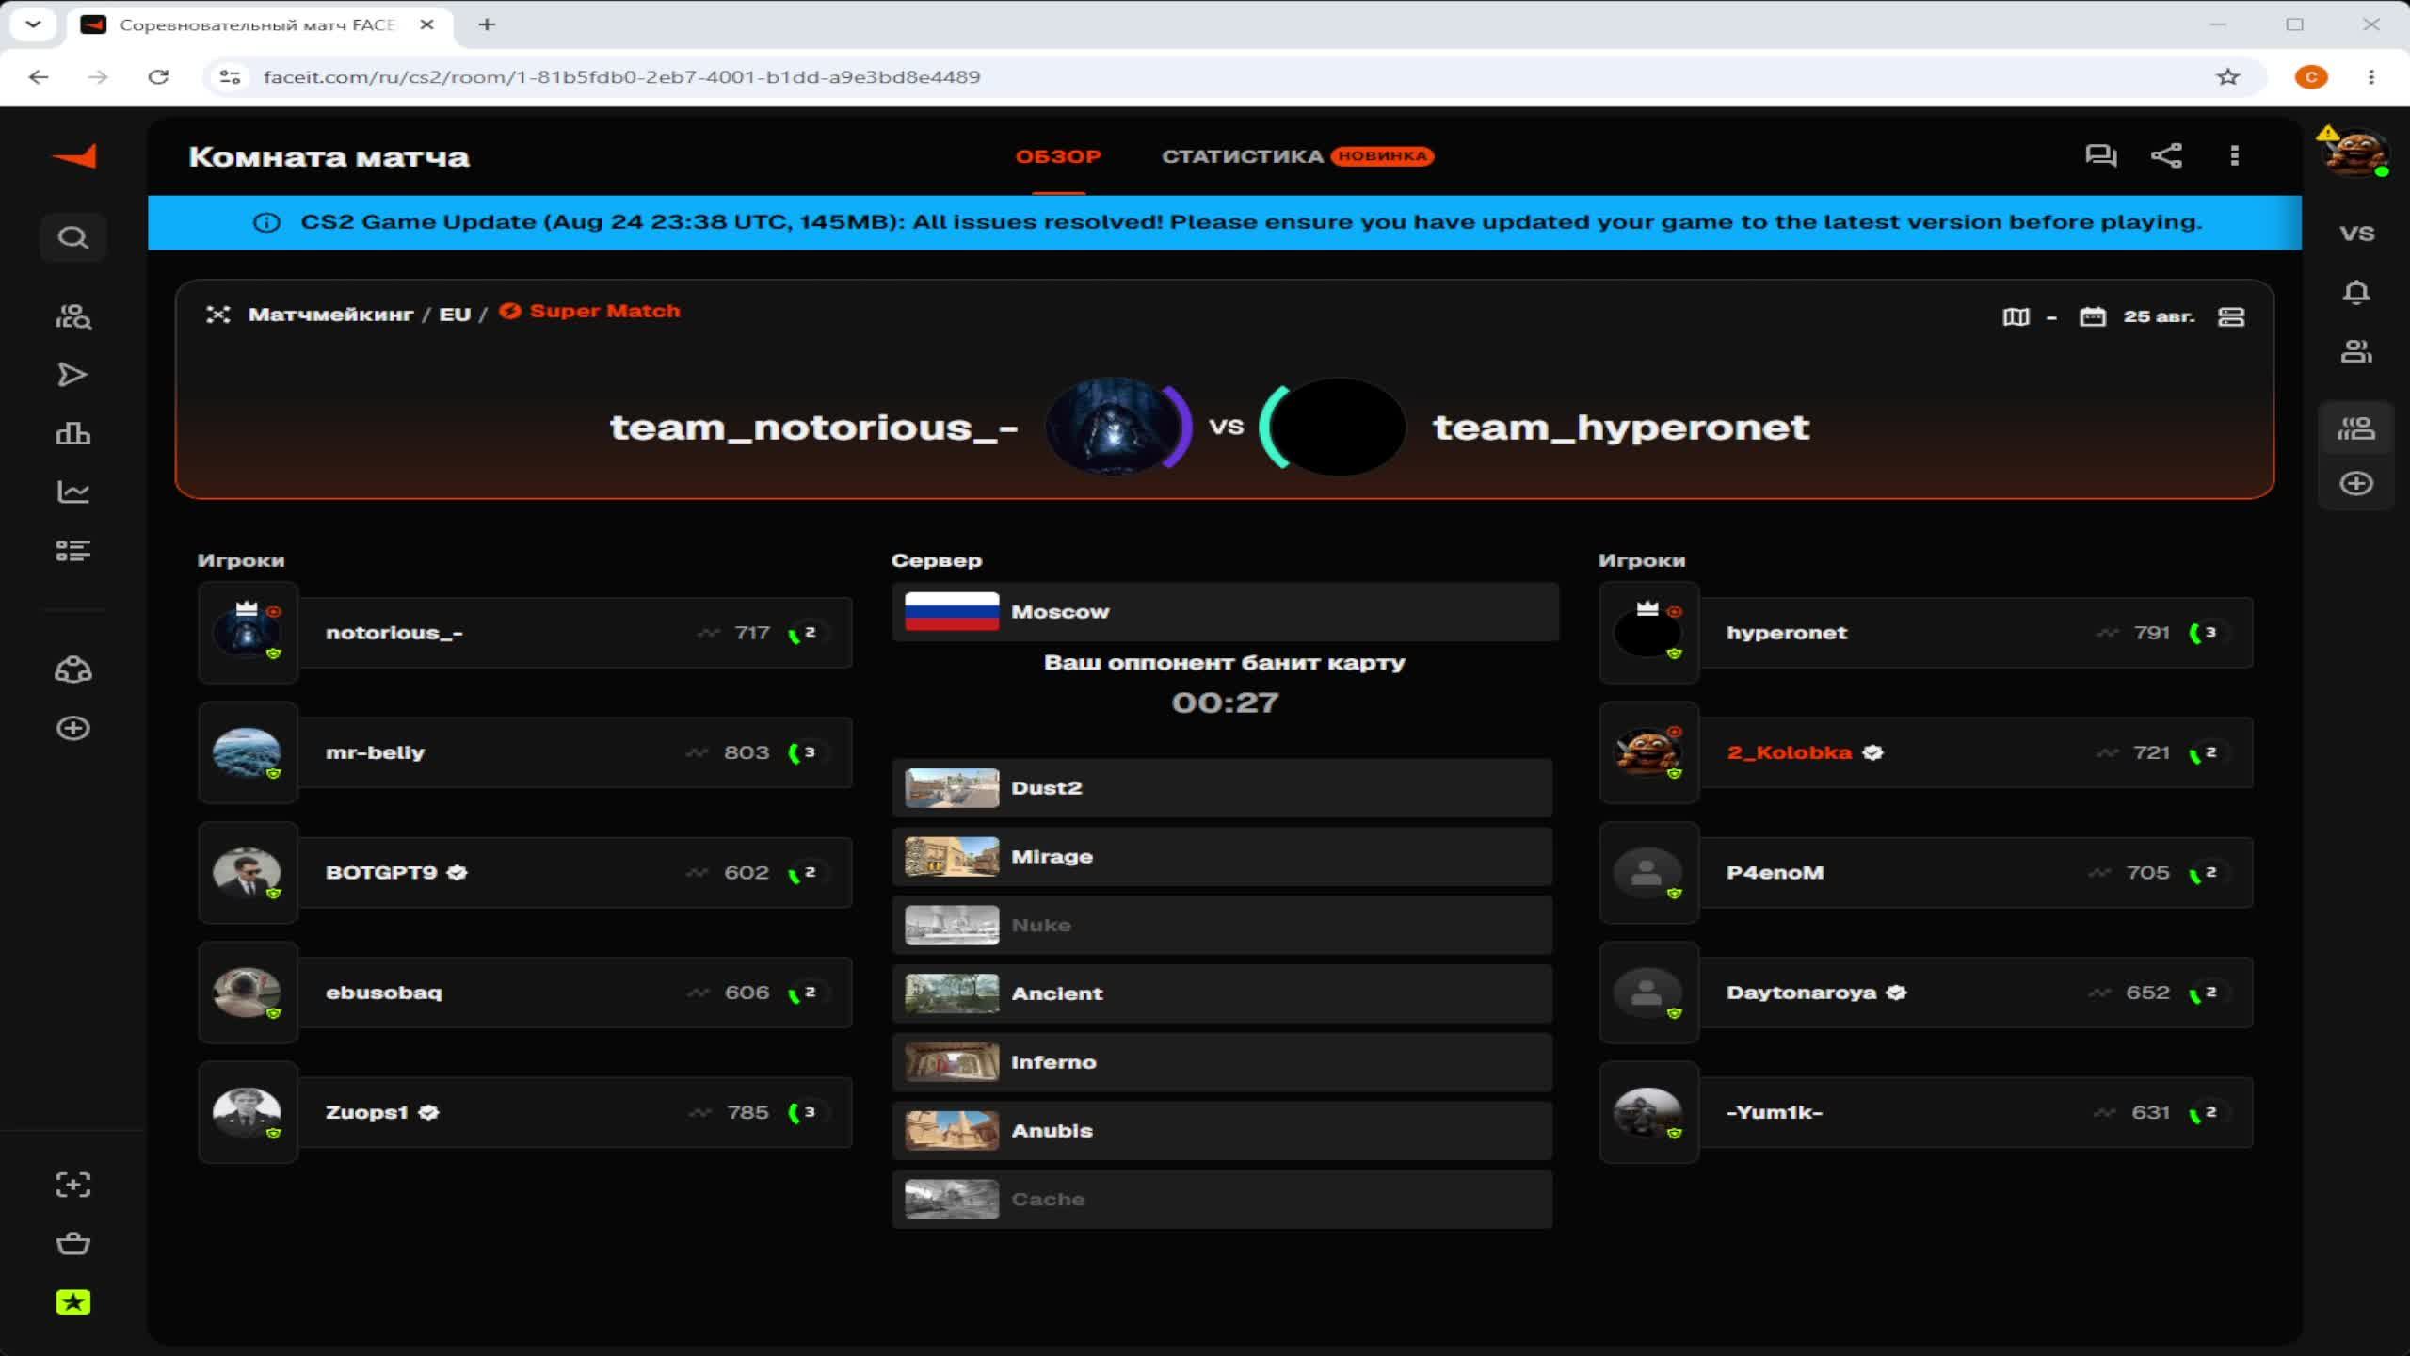Select the Inferno map

click(x=1222, y=1062)
